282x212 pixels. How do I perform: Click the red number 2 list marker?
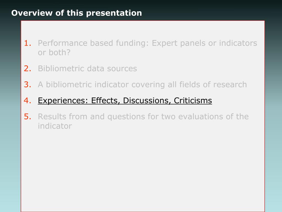point(28,68)
